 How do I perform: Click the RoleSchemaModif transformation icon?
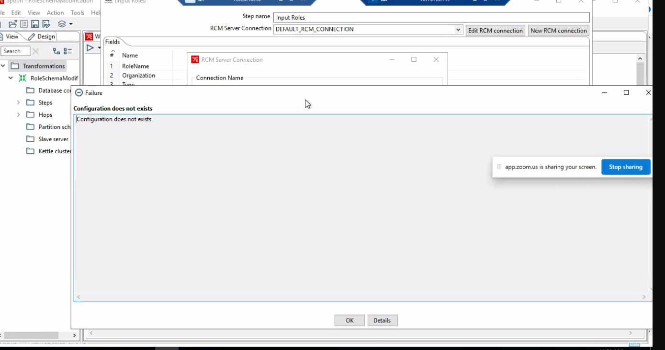pos(23,78)
